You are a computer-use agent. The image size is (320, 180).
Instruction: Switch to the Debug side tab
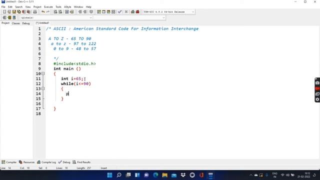click(x=26, y=23)
